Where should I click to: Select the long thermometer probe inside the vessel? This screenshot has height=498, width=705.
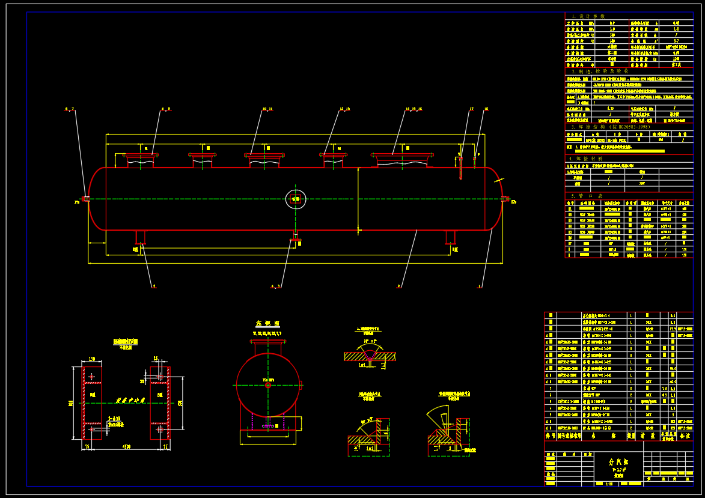click(x=460, y=168)
